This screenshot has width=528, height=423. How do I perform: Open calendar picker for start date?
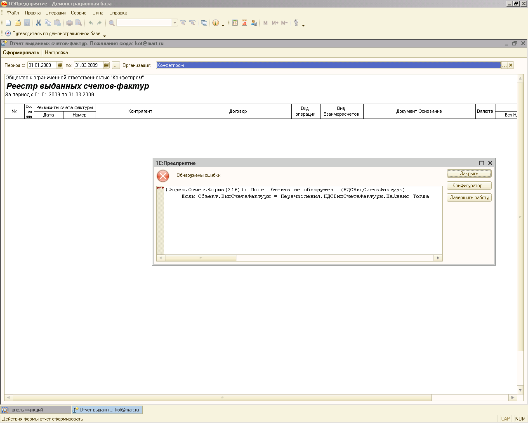60,65
